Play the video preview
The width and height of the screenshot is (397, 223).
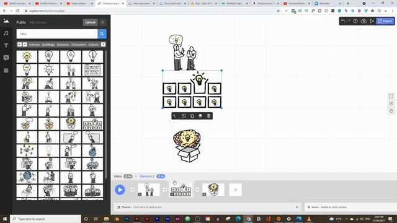point(120,190)
